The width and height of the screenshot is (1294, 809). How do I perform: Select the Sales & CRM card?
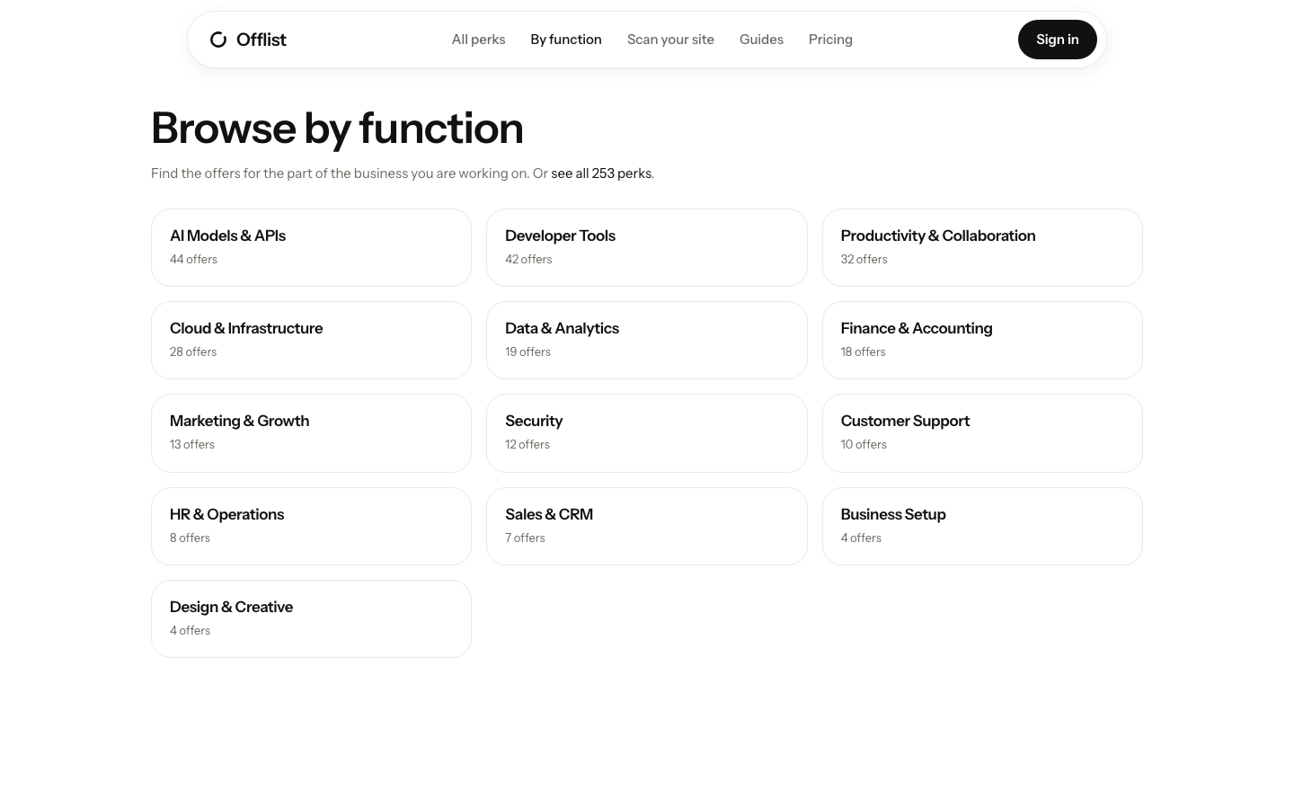[x=647, y=527]
